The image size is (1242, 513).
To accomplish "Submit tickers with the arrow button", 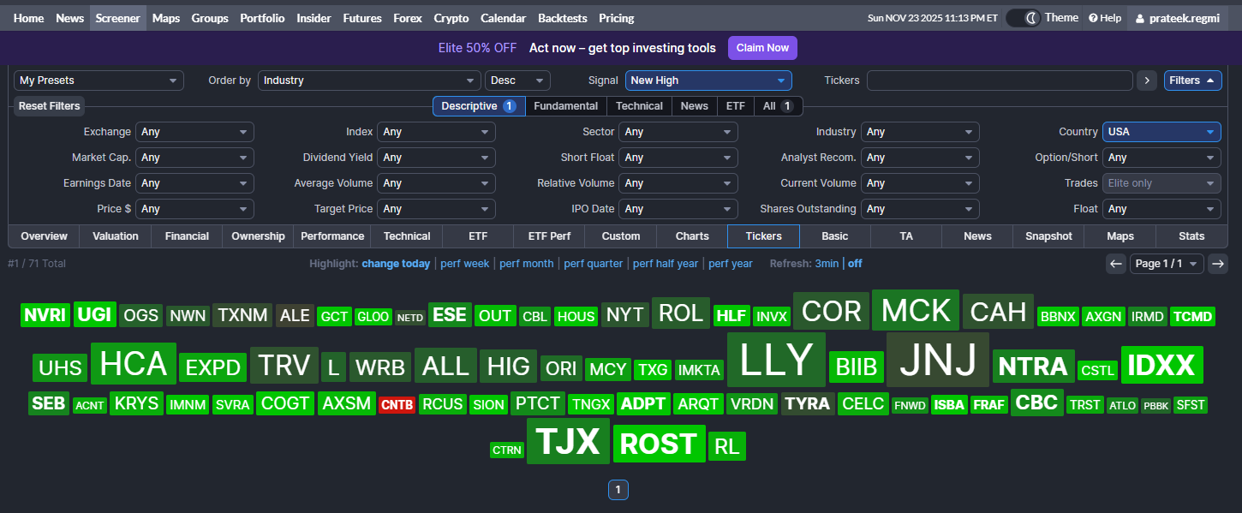I will 1147,81.
